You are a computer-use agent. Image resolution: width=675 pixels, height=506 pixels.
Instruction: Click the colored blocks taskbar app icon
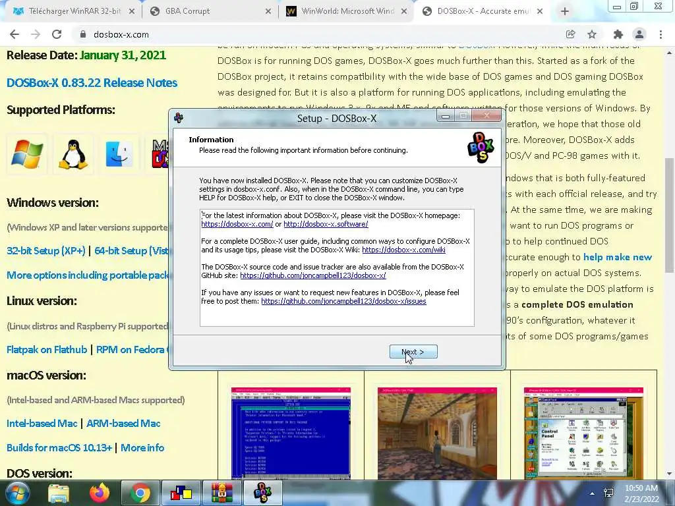click(181, 493)
